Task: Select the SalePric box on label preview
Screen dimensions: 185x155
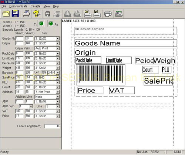Action: 158,81
